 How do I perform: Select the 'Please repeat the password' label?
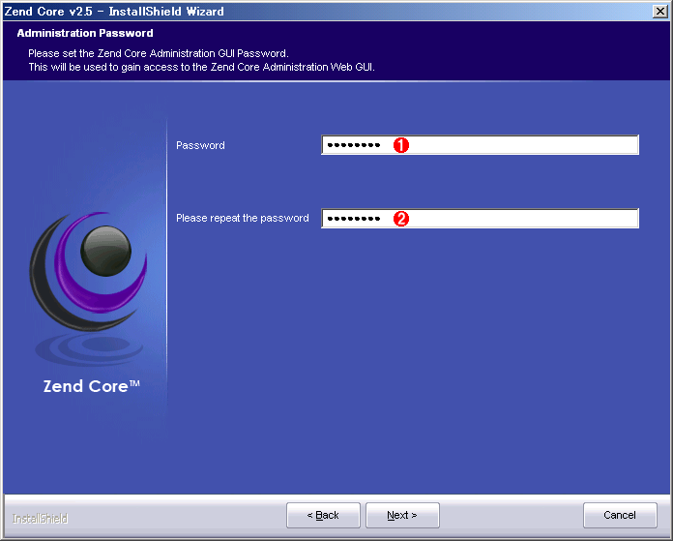tap(243, 219)
